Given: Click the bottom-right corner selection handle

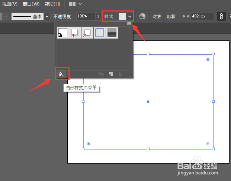Looking at the screenshot, I should click(213, 149).
